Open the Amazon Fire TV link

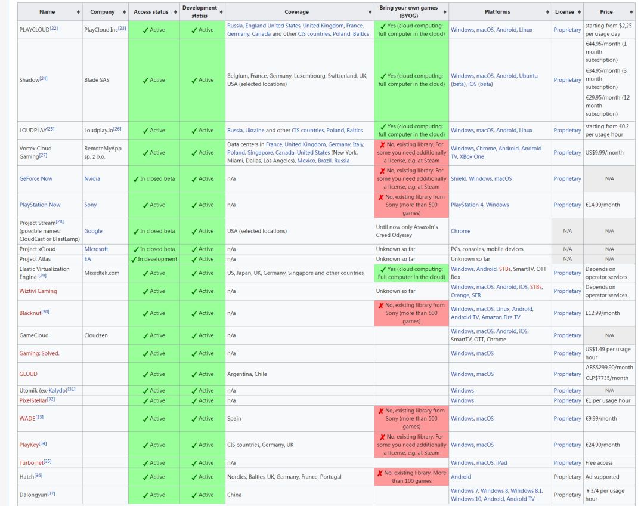501,317
